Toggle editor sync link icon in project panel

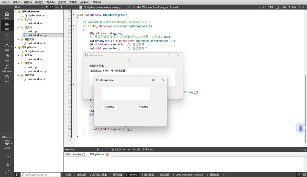(51, 7)
